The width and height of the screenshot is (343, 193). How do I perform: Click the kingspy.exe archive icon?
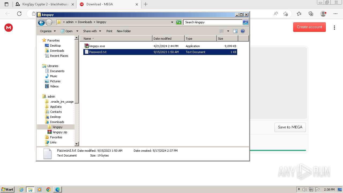tap(86, 46)
